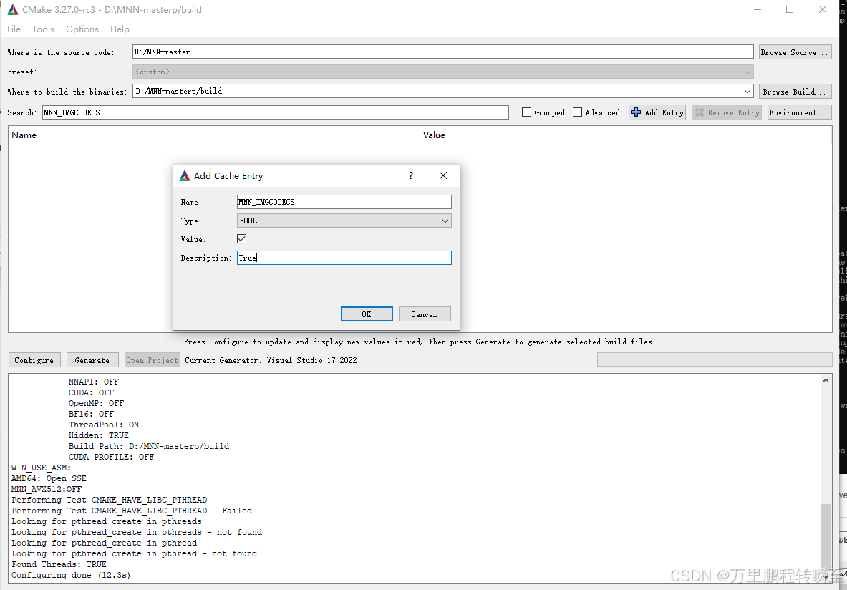Enable the Advanced checkbox
Image resolution: width=847 pixels, height=590 pixels.
578,112
